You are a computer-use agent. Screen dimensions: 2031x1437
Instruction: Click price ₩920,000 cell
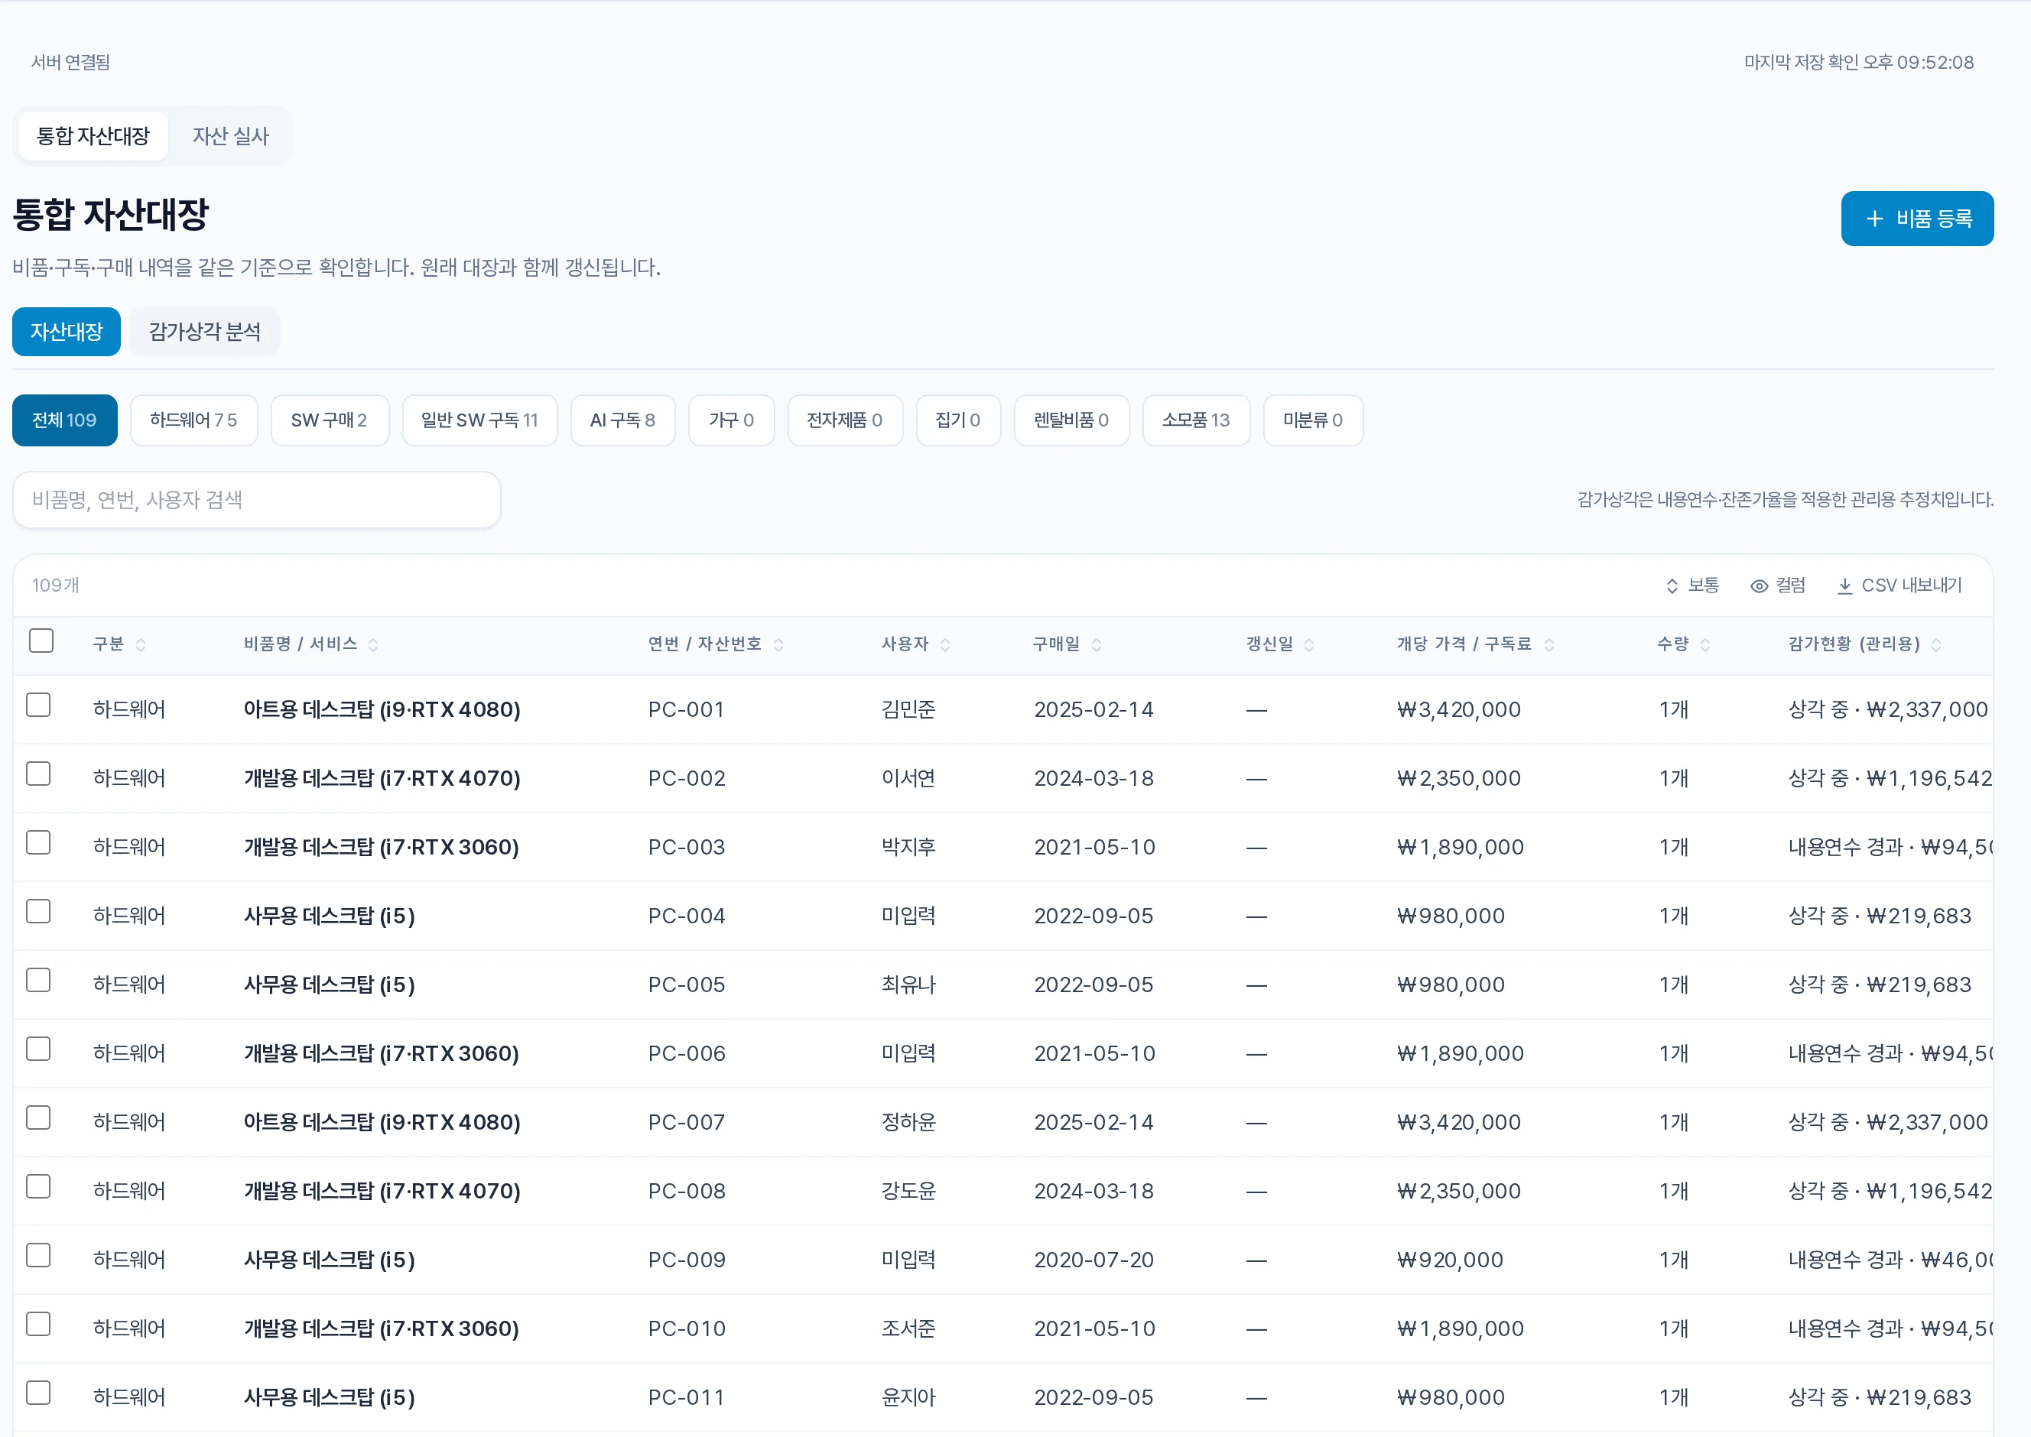[x=1450, y=1260]
